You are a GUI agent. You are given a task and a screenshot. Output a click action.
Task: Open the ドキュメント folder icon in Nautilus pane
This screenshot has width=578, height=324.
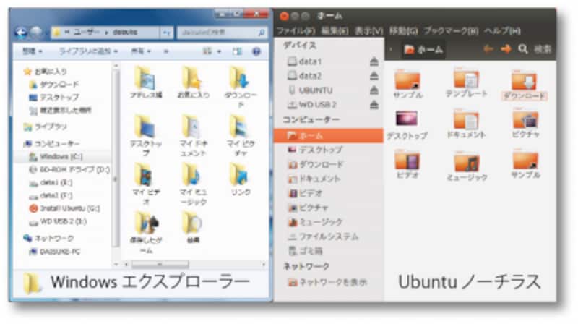pos(466,124)
